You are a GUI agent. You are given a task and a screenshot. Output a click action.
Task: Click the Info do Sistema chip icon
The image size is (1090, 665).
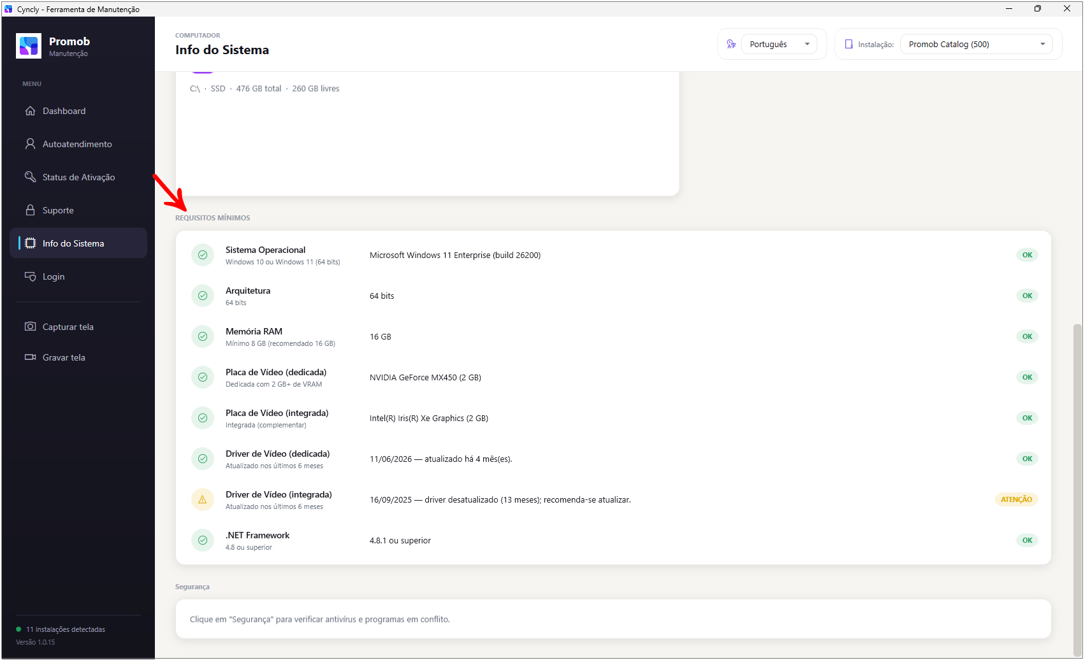30,243
